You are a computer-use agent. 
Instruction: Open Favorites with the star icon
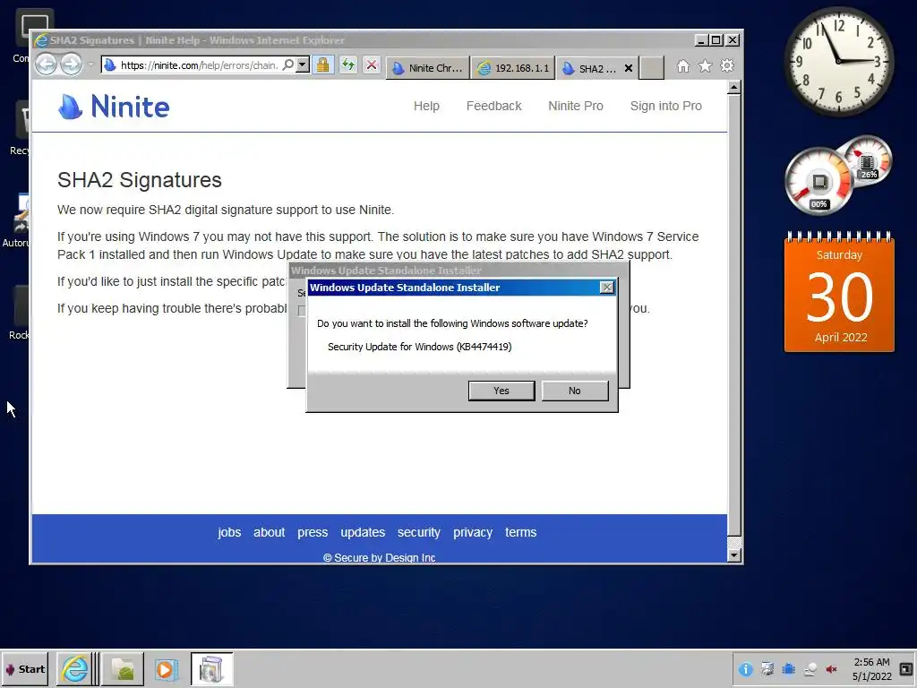(705, 66)
